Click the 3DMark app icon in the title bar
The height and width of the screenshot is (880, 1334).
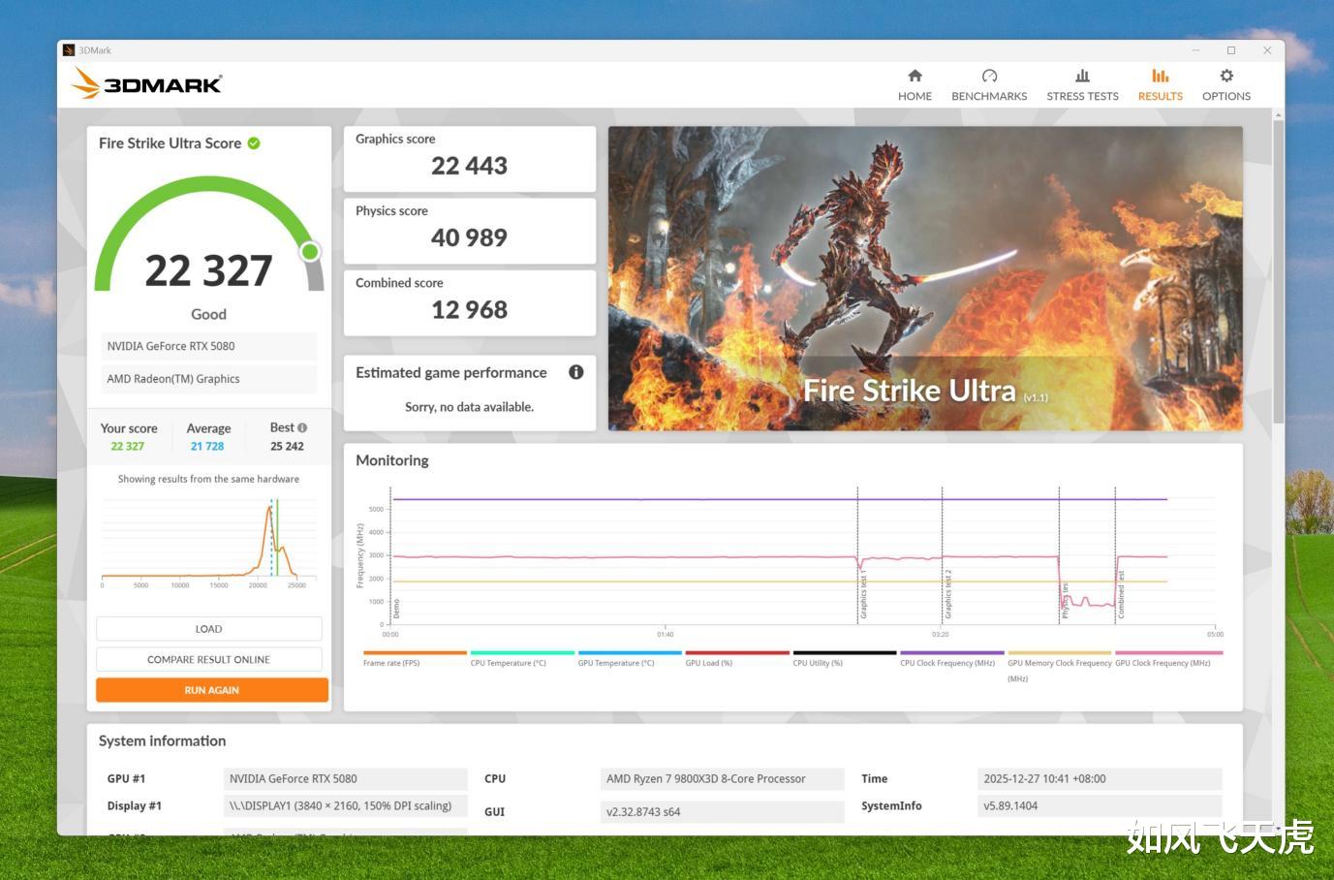pyautogui.click(x=69, y=50)
